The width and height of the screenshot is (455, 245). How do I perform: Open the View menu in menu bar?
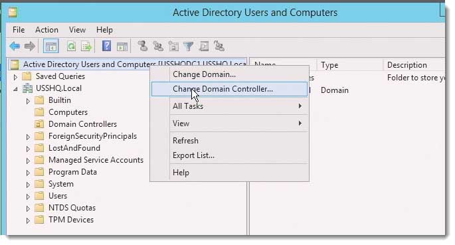click(x=77, y=30)
